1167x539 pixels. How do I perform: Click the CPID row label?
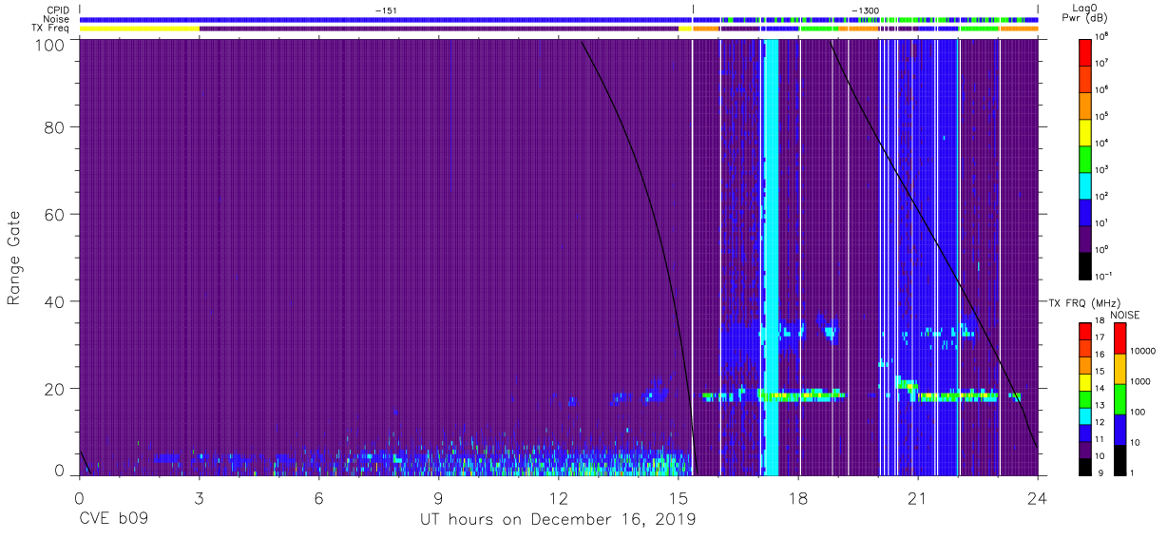(x=60, y=10)
